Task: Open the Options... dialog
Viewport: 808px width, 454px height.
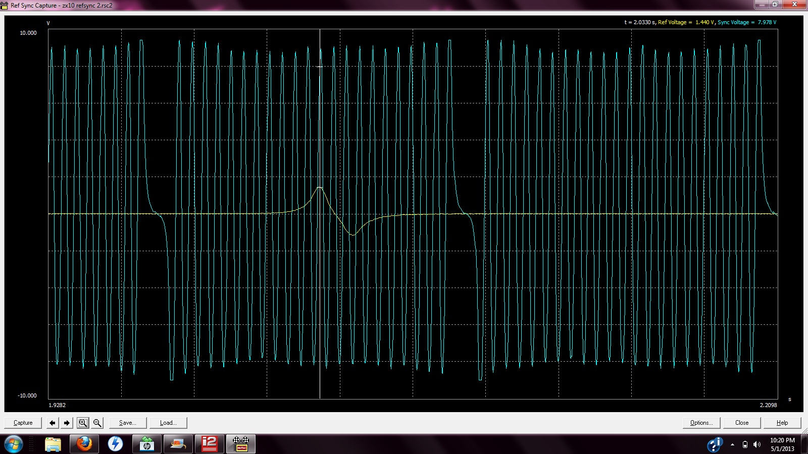Action: (x=701, y=423)
